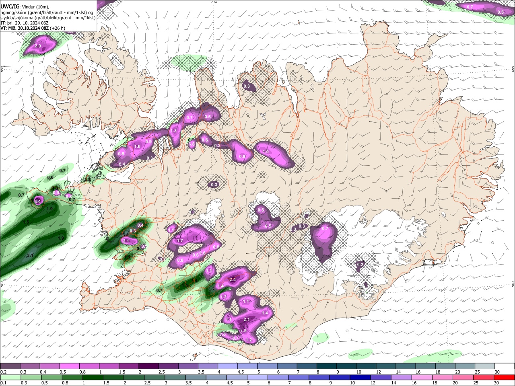Screen dimensions: 515x386
Task: Click the bright red swatch in the lower legend
Action: [504, 377]
